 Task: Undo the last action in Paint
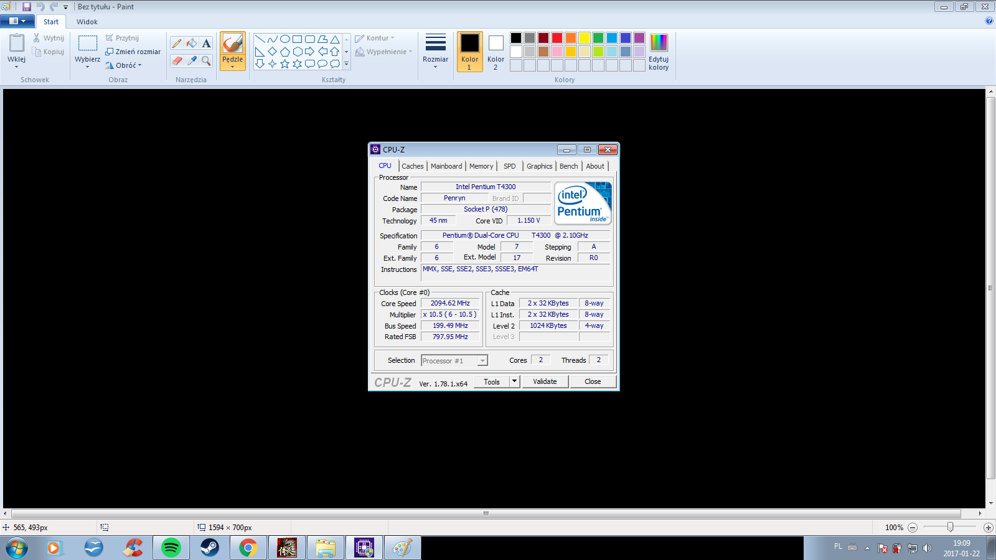pyautogui.click(x=40, y=7)
